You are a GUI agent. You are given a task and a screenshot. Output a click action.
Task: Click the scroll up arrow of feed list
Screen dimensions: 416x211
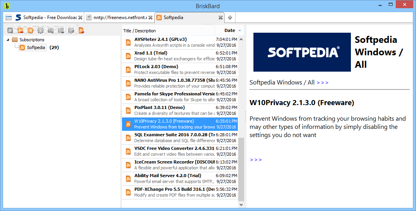click(x=241, y=39)
